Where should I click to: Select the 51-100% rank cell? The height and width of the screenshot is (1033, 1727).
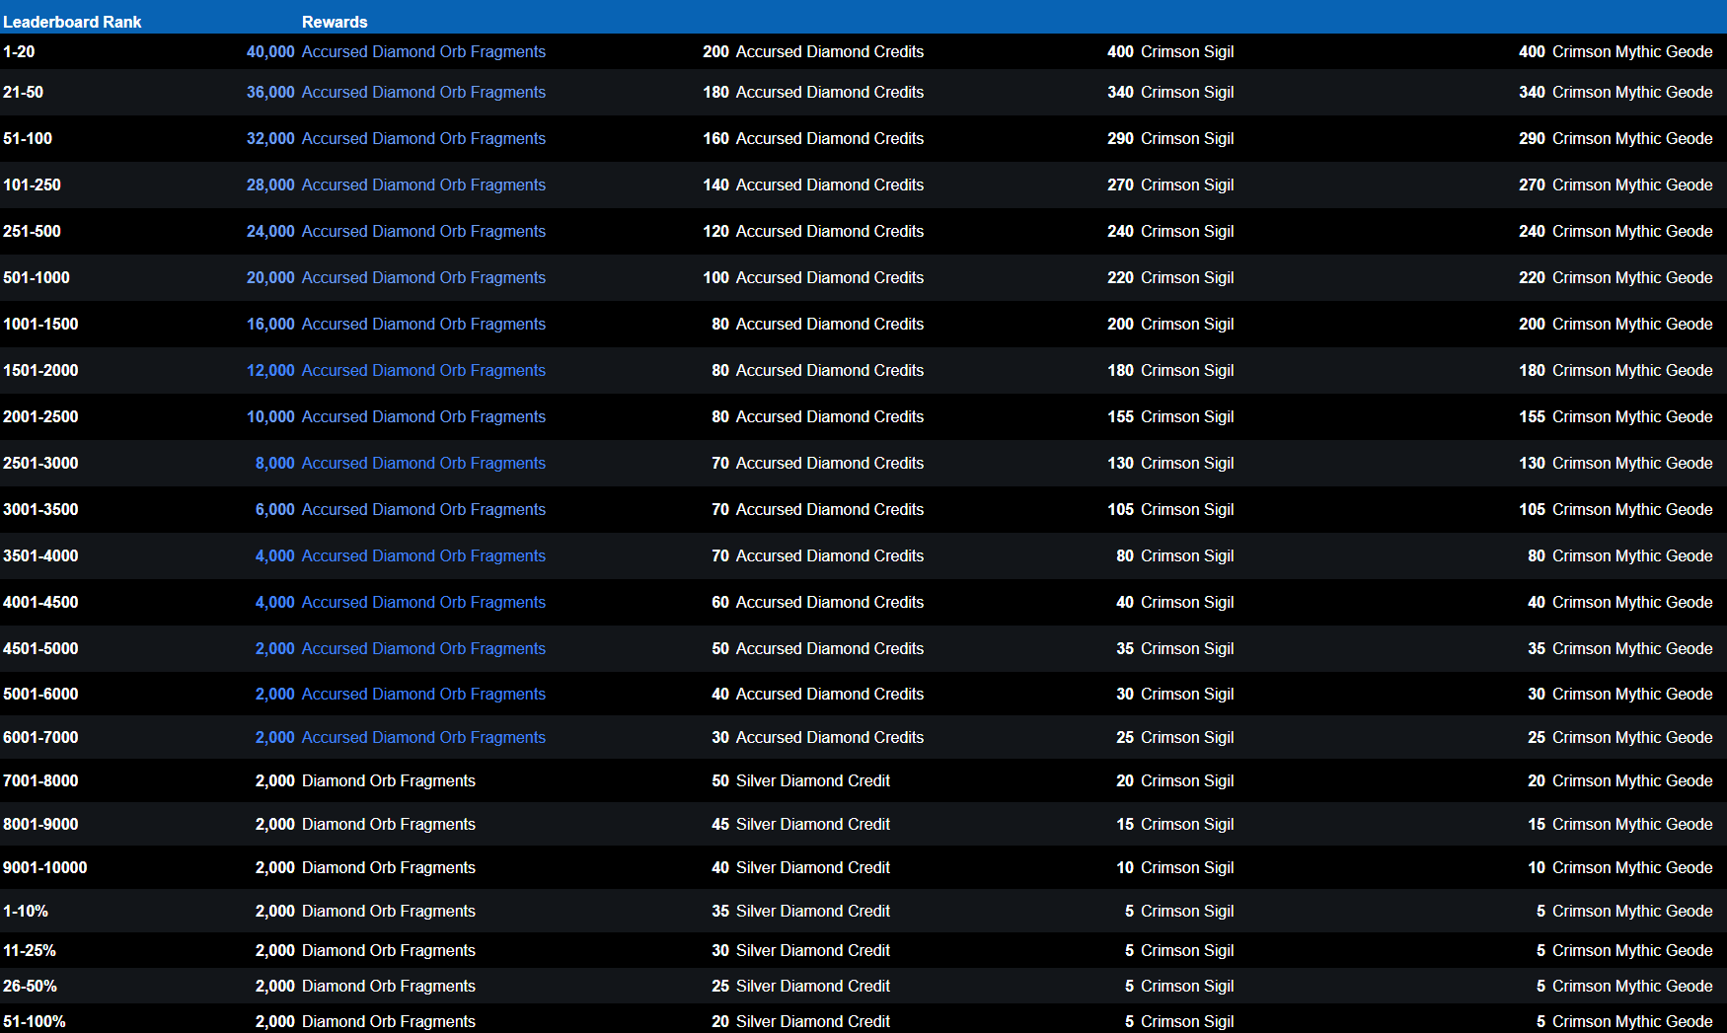[x=35, y=1022]
